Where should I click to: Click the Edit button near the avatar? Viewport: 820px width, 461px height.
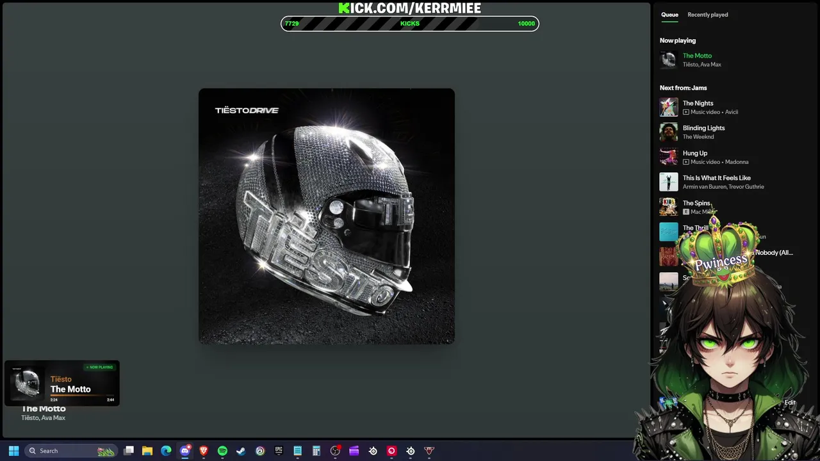pos(790,403)
